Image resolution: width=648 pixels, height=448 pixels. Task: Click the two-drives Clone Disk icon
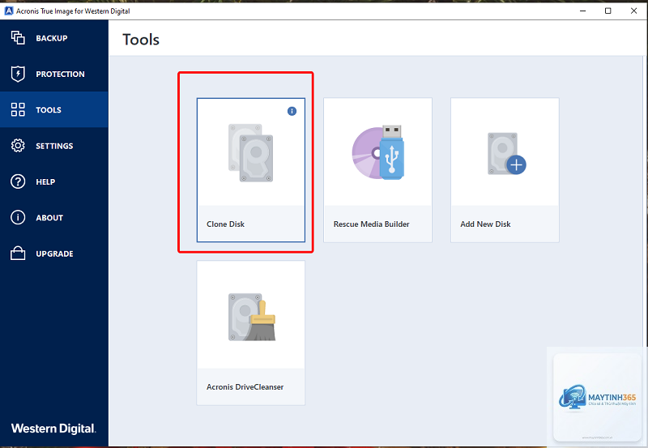pos(250,153)
